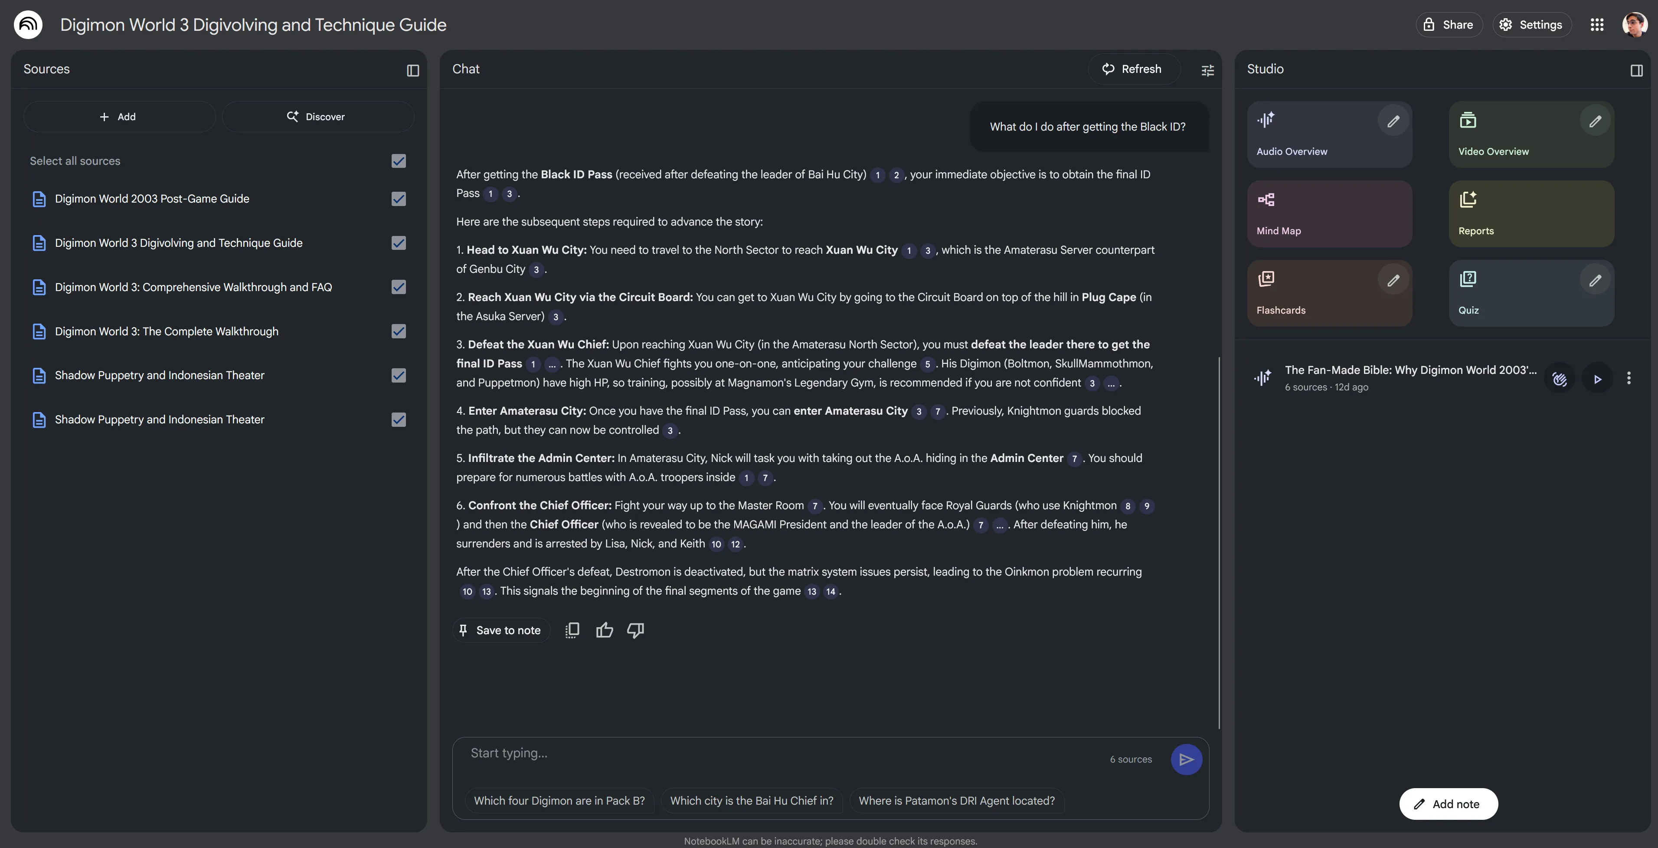
Task: Toggle the Shadow Puppetry and Indonesian Theater source
Action: 398,376
